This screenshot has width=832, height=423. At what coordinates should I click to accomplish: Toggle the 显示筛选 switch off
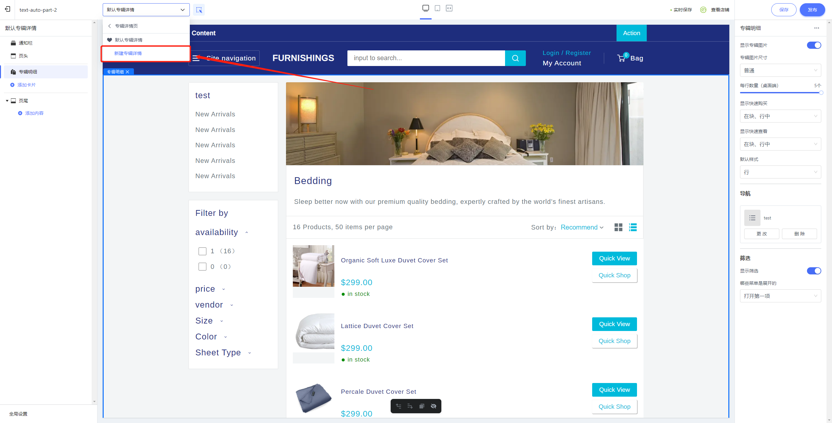814,271
